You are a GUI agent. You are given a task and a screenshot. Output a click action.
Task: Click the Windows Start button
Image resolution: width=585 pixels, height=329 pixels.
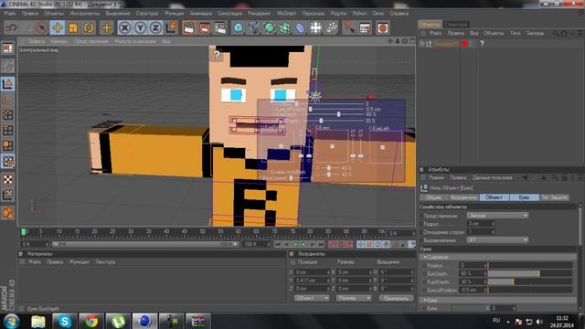pos(11,321)
